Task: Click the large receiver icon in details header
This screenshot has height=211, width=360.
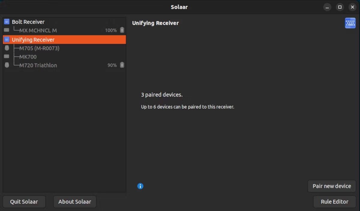Action: (350, 23)
